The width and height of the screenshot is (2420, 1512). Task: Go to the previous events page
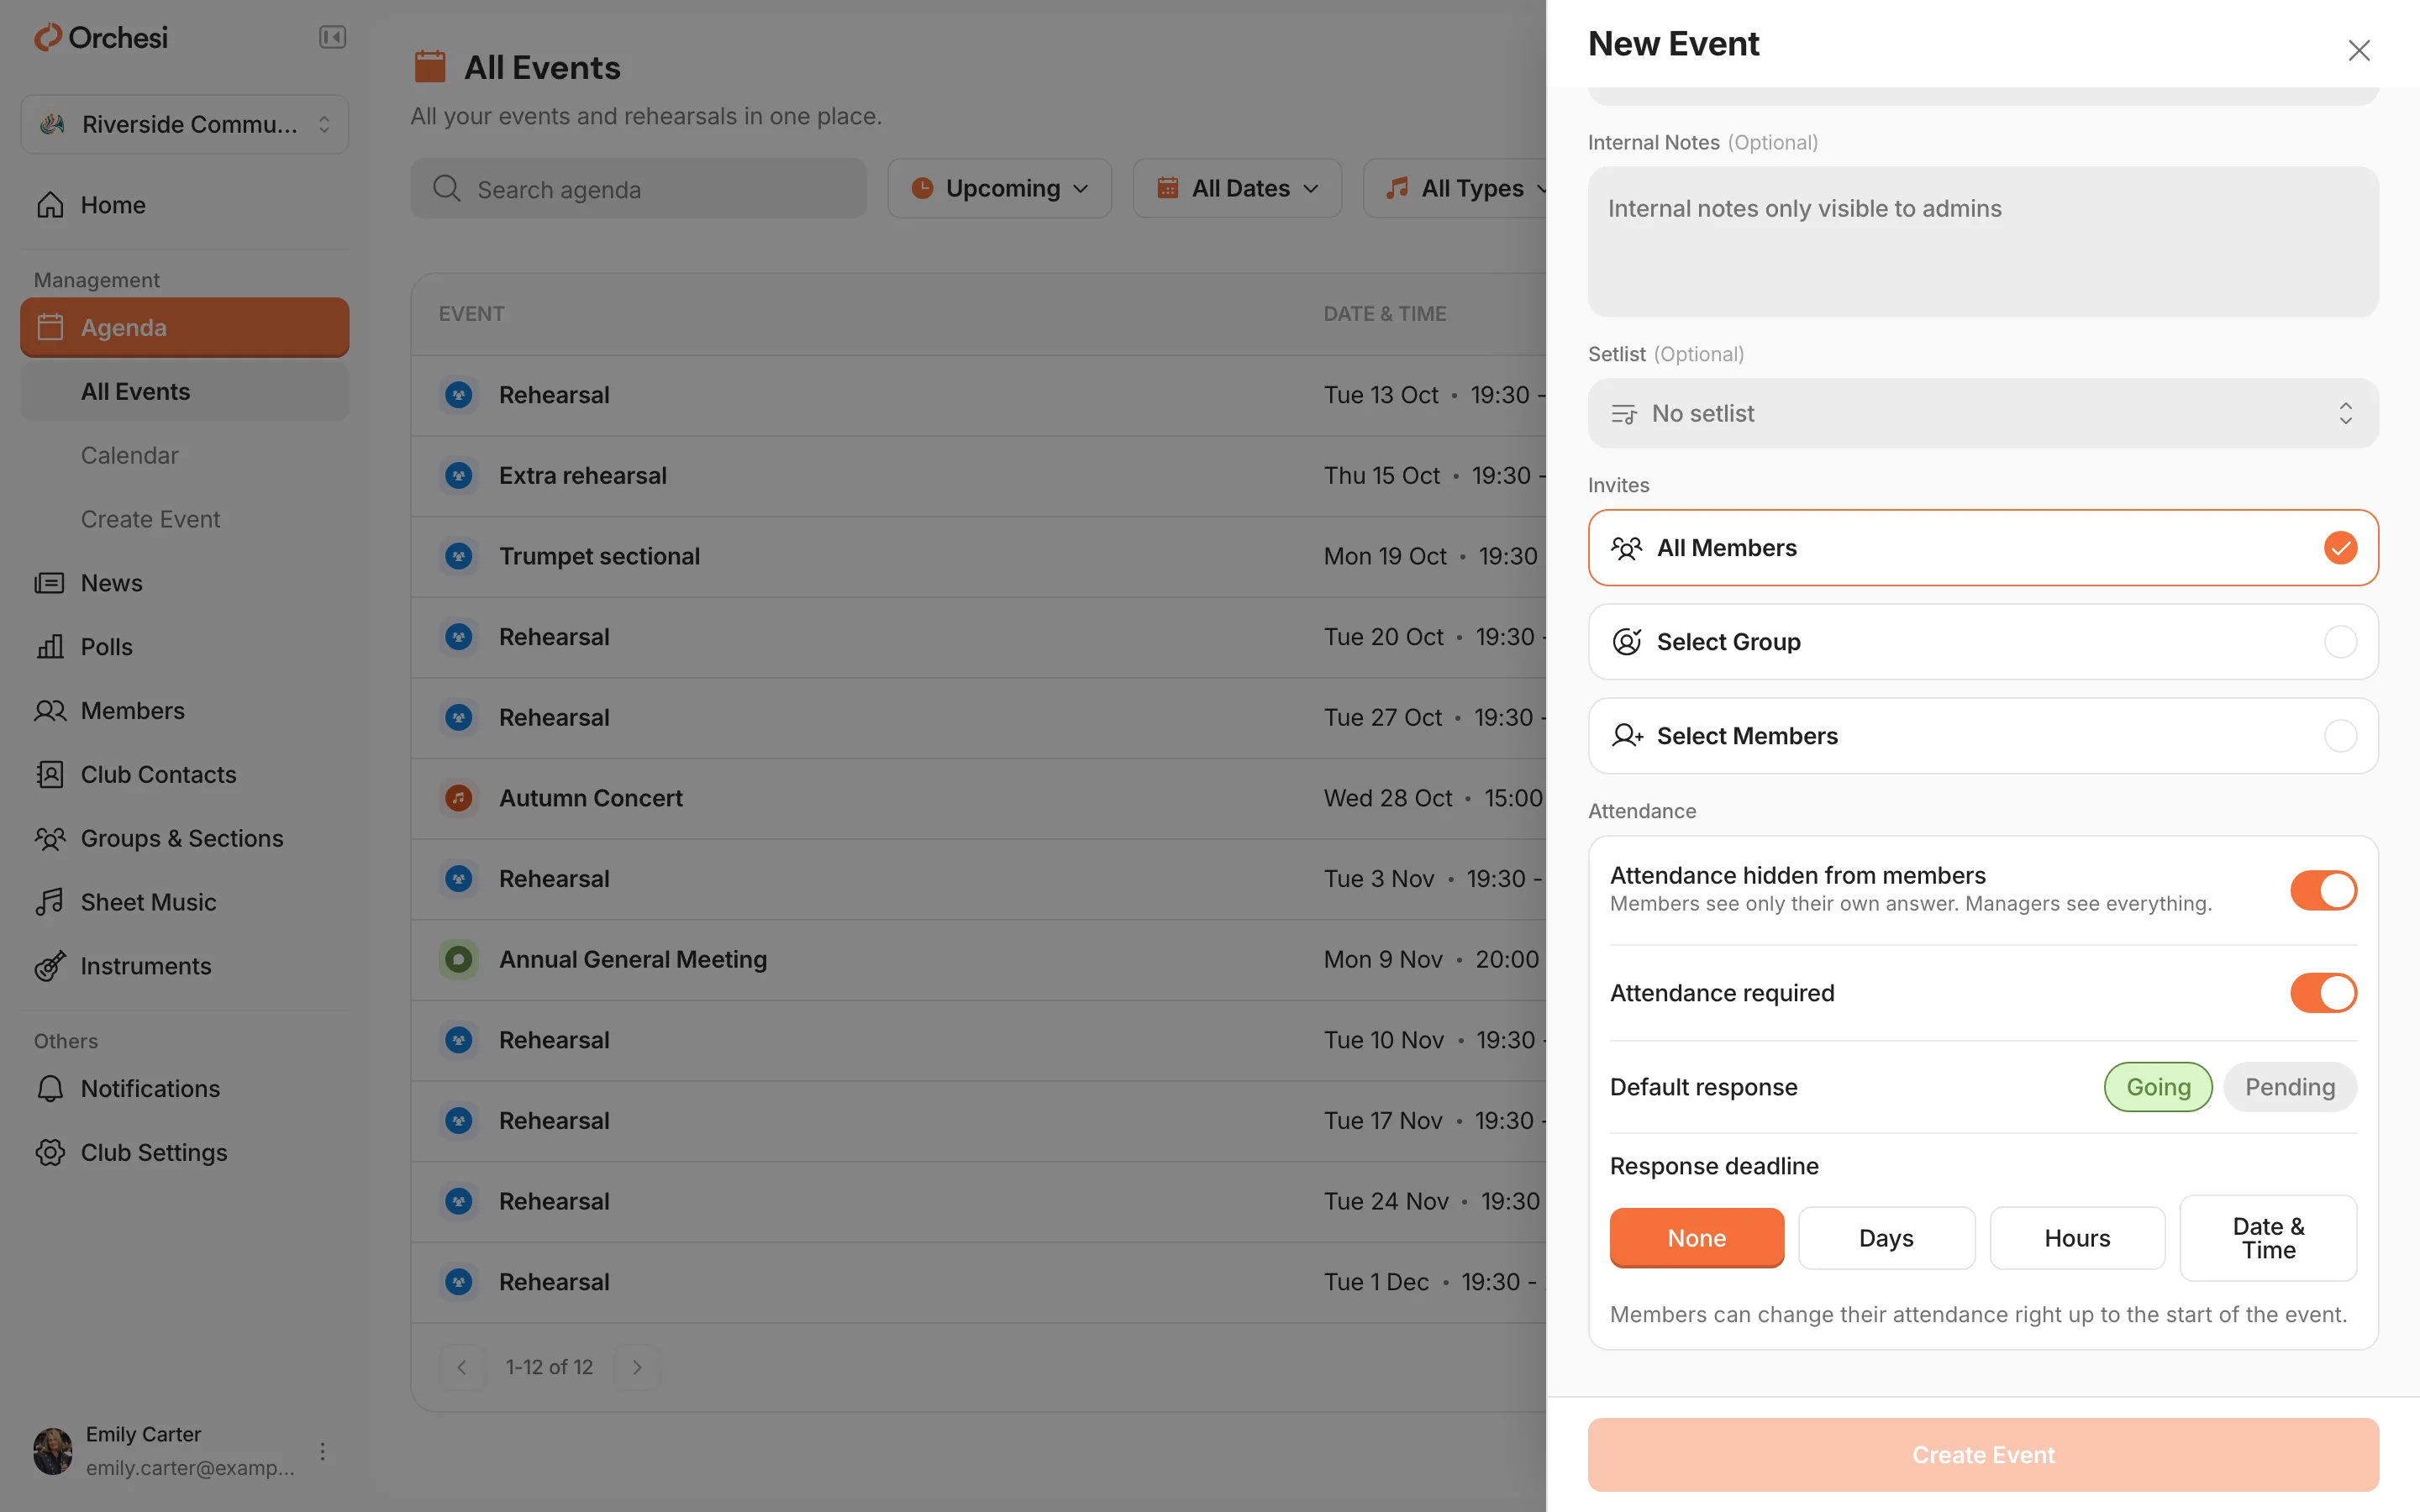(462, 1367)
